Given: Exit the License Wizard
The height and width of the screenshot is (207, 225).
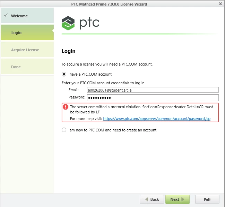Looking at the screenshot, I should (207, 199).
